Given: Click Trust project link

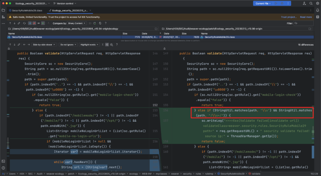Looking at the screenshot, I should (x=289, y=17).
